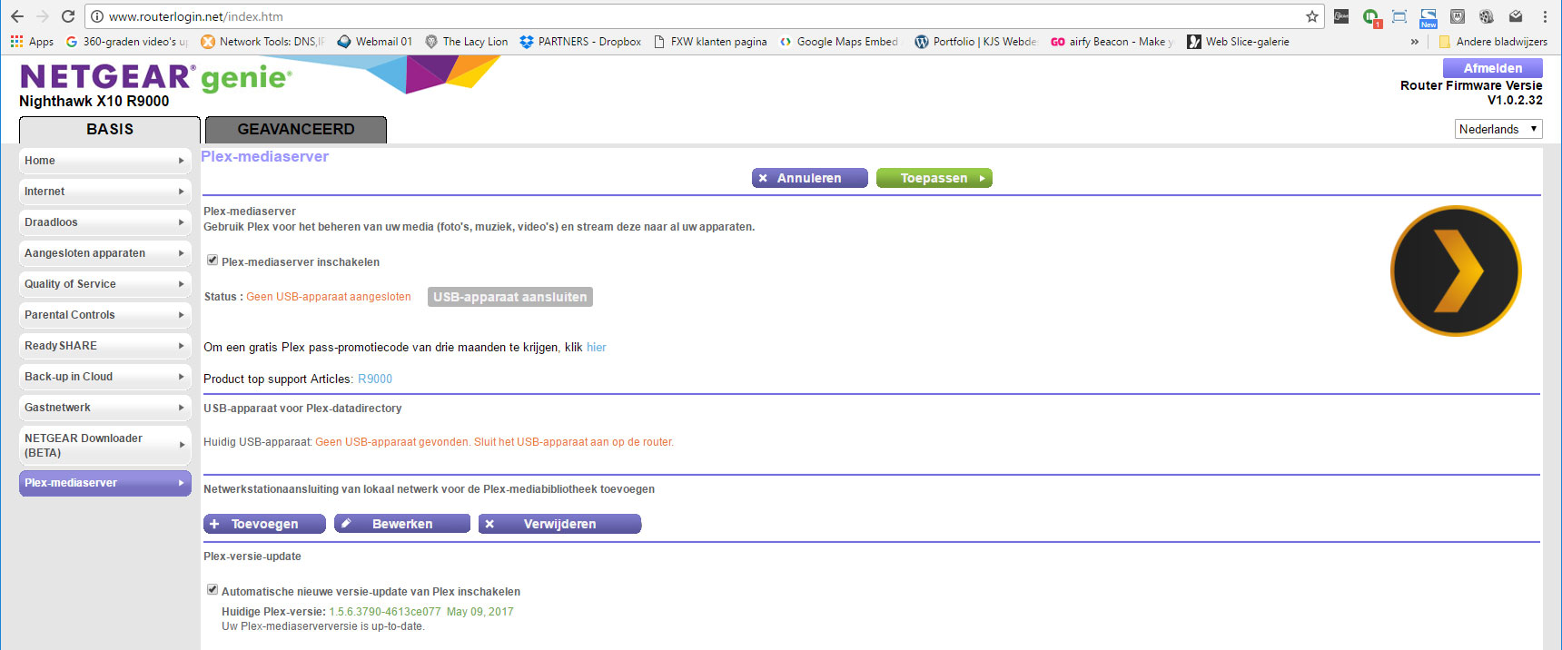Open the 360-graden video's bookmark
This screenshot has height=650, width=1562.
click(x=127, y=42)
